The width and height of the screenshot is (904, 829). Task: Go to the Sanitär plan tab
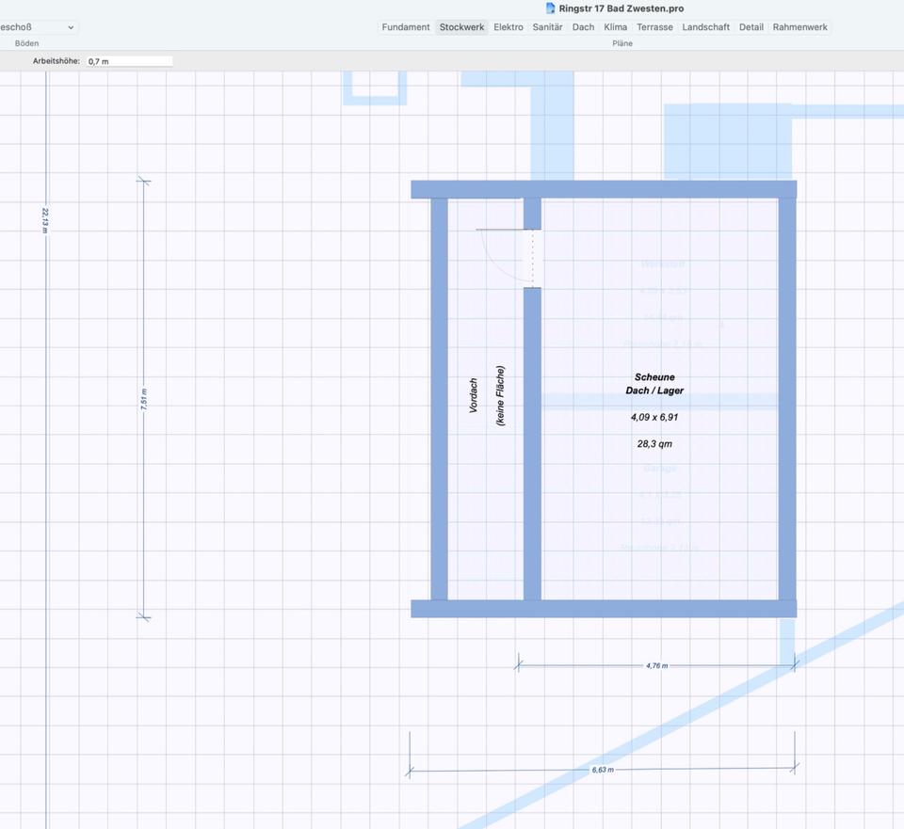tap(547, 27)
